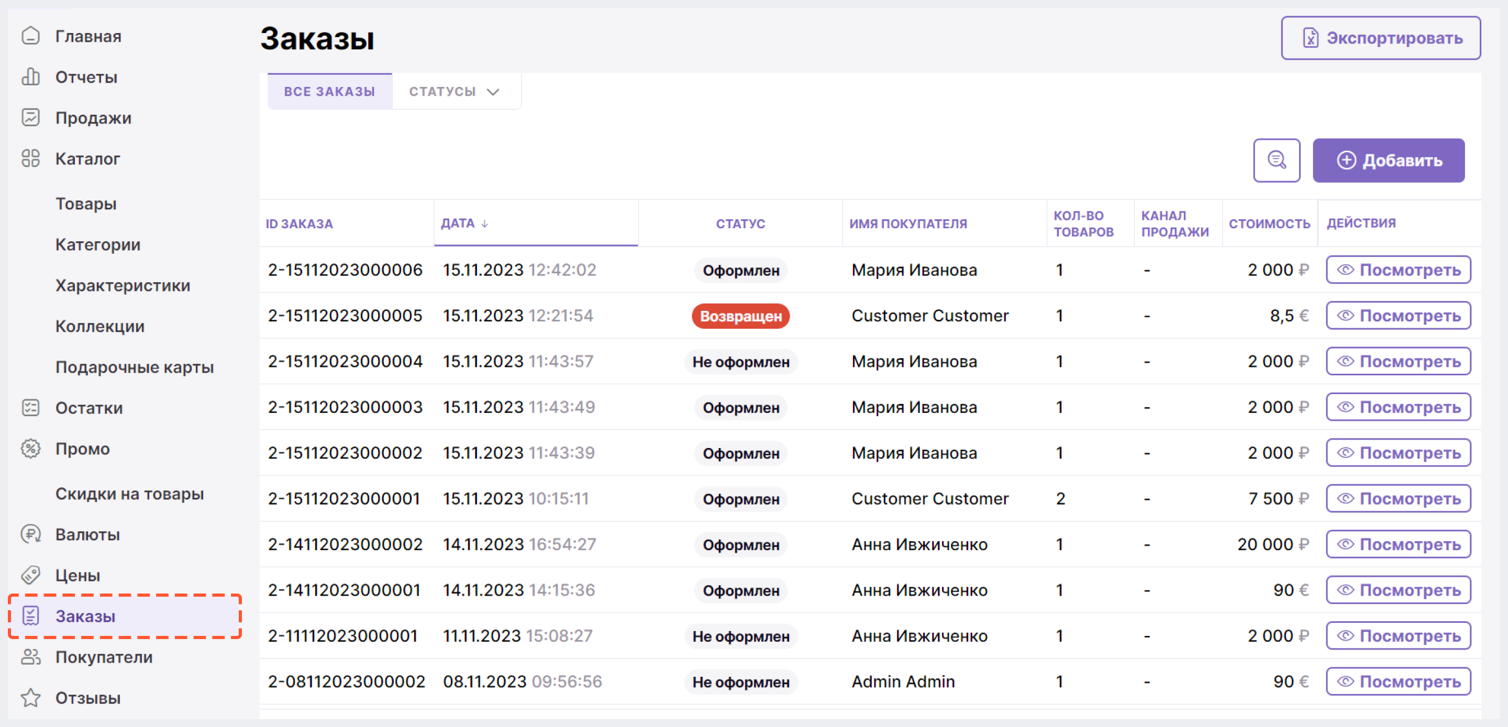1508x727 pixels.
Task: Click date 11.11.2023 15:08:27 cell
Action: click(x=517, y=636)
